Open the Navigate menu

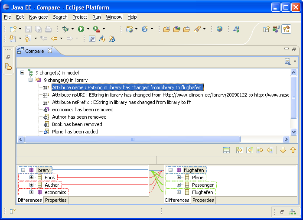[x=39, y=17]
